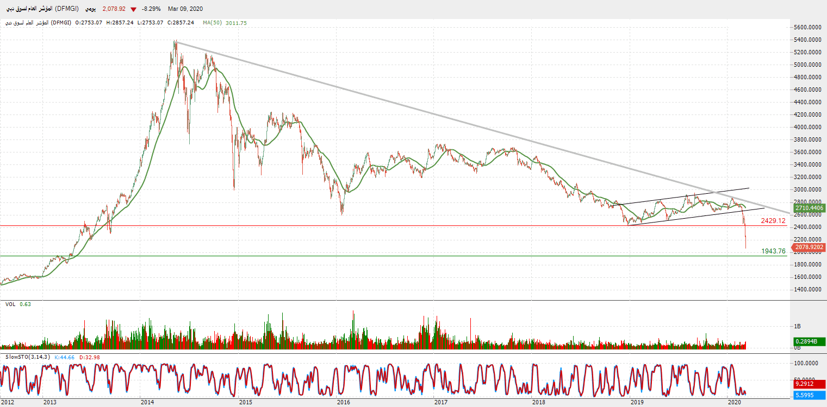Click the 3000.0000 price axis label
The width and height of the screenshot is (827, 407).
tap(807, 189)
